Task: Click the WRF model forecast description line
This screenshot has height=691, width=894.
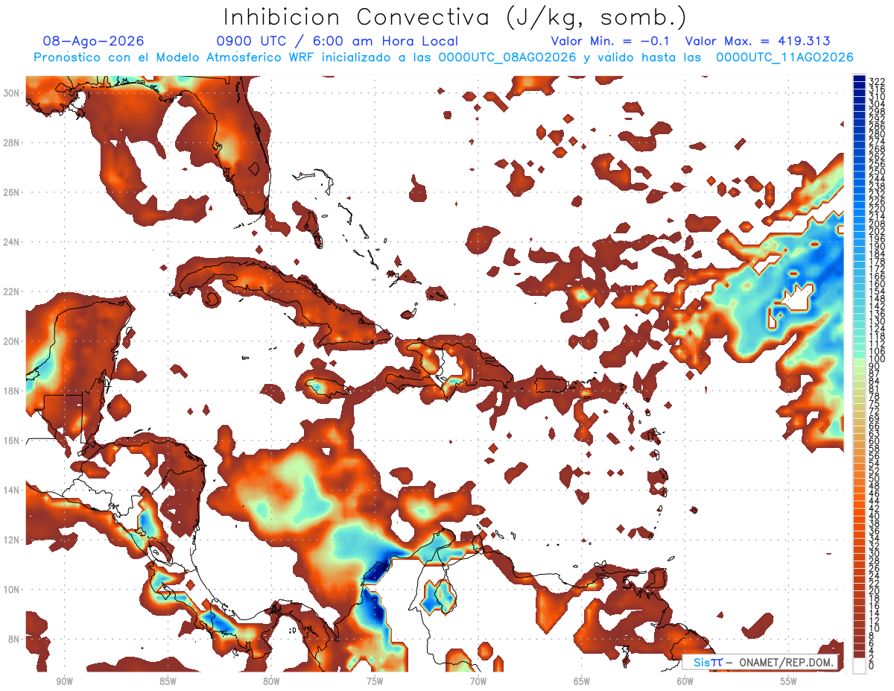Action: pyautogui.click(x=443, y=57)
